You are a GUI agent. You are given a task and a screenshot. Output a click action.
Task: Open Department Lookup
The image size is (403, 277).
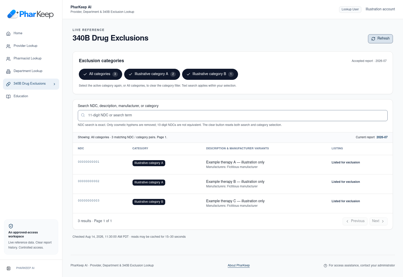click(x=31, y=71)
